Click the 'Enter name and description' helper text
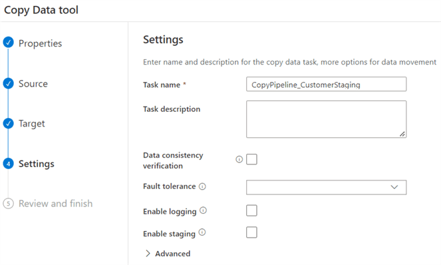Image resolution: width=441 pixels, height=265 pixels. (x=290, y=62)
